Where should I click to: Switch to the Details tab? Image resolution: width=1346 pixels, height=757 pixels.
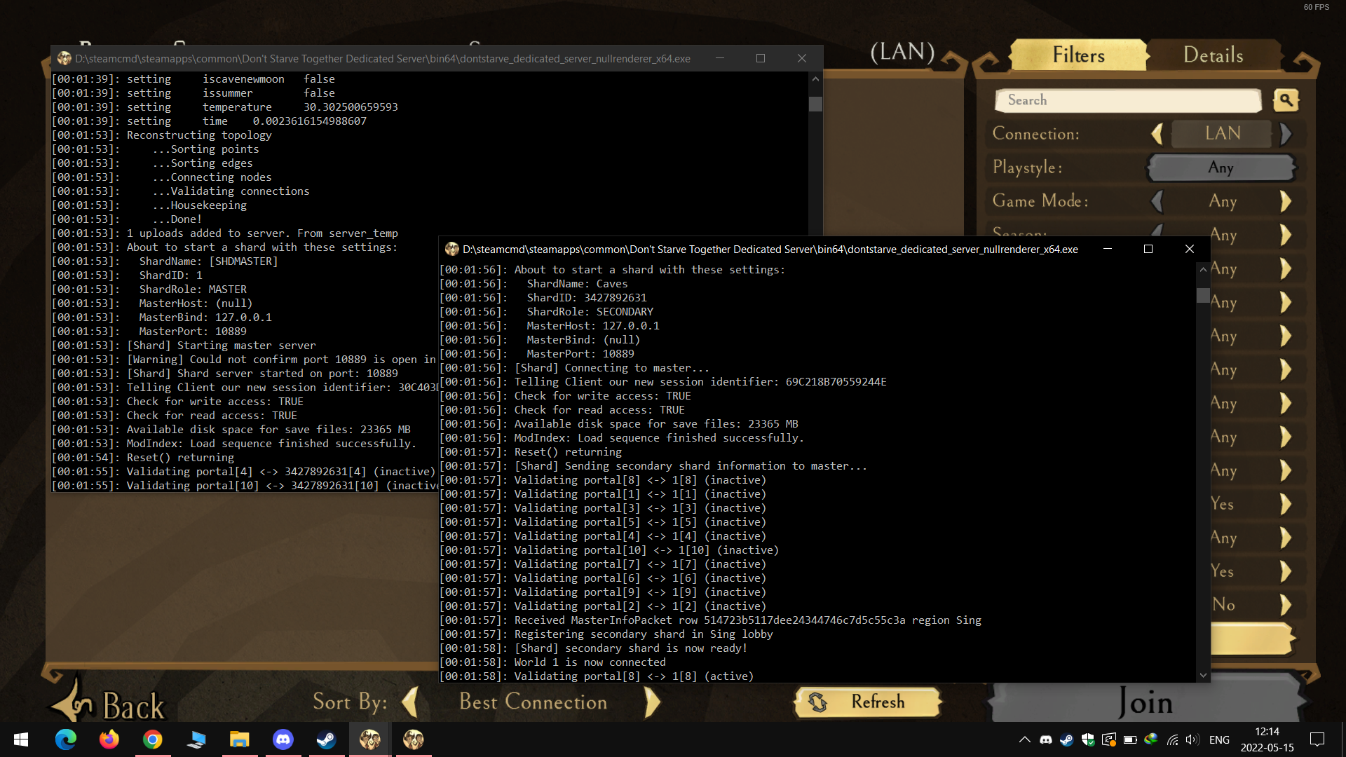(x=1213, y=55)
